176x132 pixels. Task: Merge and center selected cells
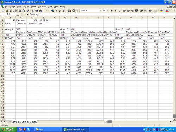[137, 11]
